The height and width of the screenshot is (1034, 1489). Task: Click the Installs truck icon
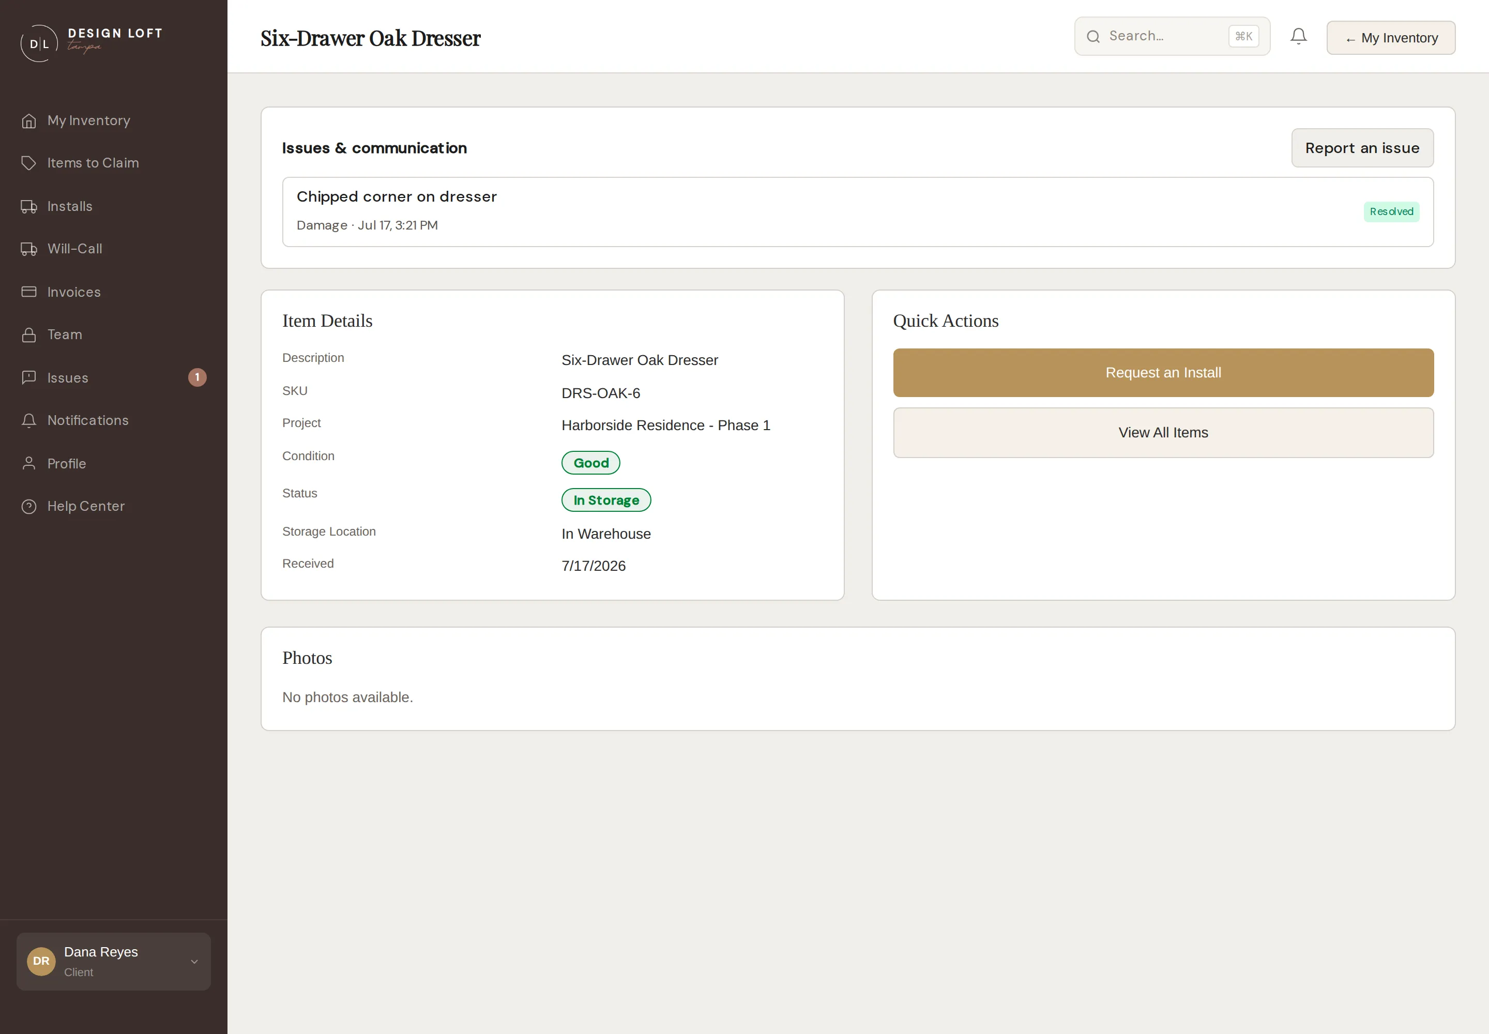click(x=28, y=207)
